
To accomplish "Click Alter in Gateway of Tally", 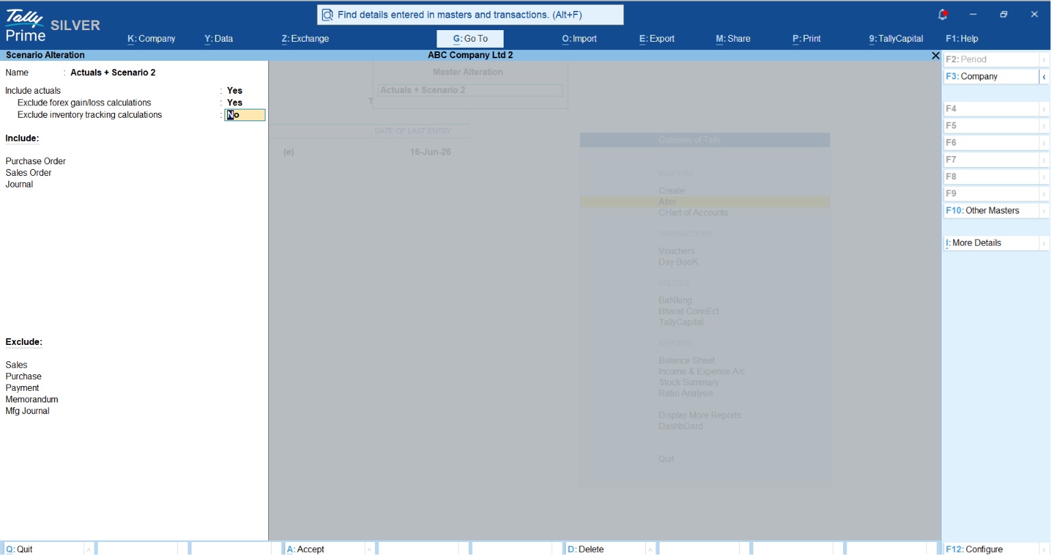I will coord(705,202).
